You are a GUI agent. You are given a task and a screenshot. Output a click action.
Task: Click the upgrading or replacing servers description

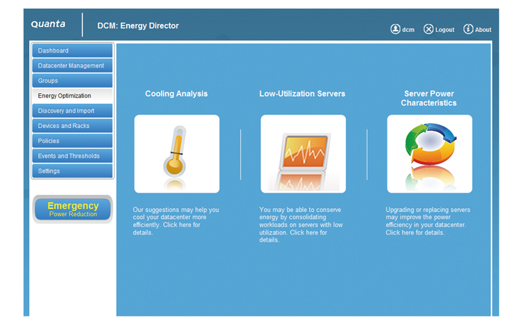[x=428, y=221]
